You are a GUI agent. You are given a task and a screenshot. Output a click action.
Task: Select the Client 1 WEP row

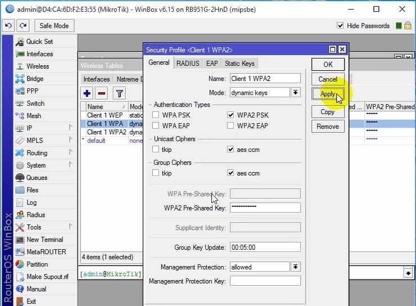[x=112, y=115]
